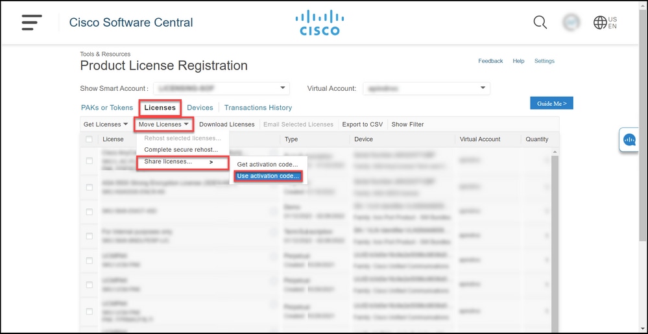Expand the Show Smart Account dropdown
Viewport: 648px width, 334px height.
[221, 88]
